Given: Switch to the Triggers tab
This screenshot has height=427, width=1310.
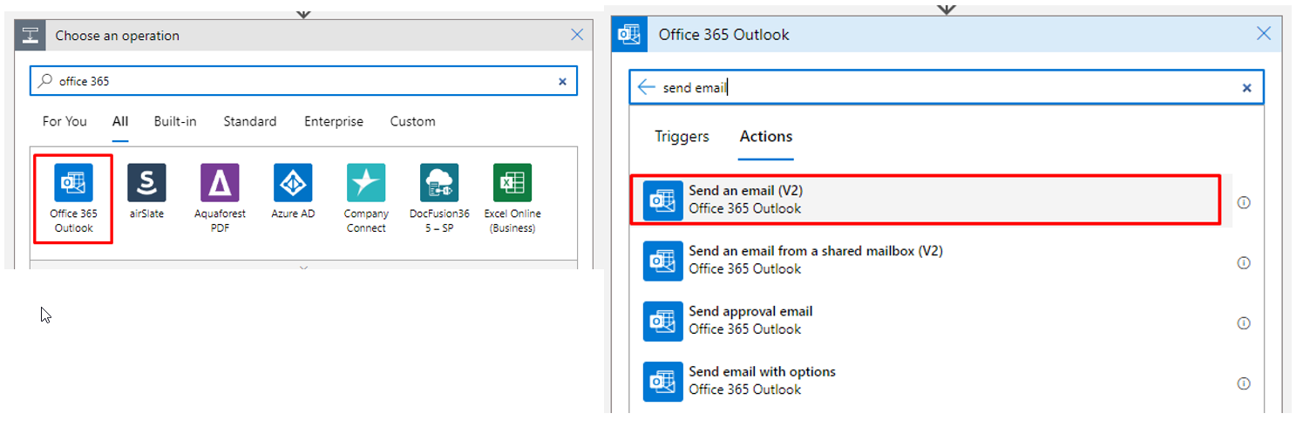Looking at the screenshot, I should click(682, 137).
